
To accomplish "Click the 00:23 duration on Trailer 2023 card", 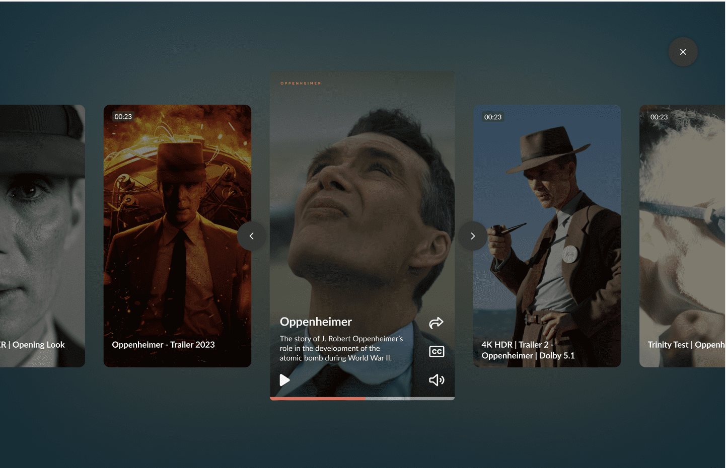I will [123, 117].
